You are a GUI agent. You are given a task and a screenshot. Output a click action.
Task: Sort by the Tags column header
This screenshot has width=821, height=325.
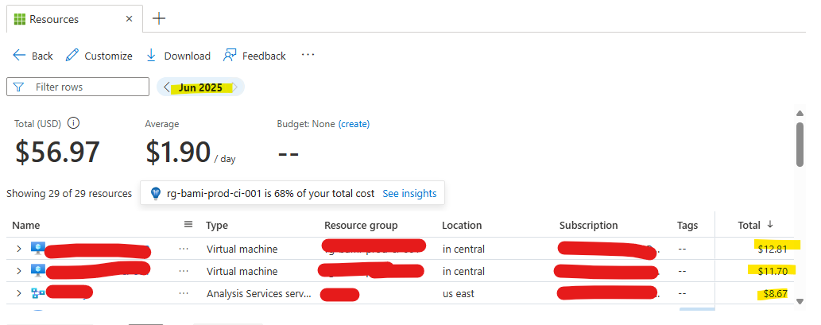pos(687,226)
